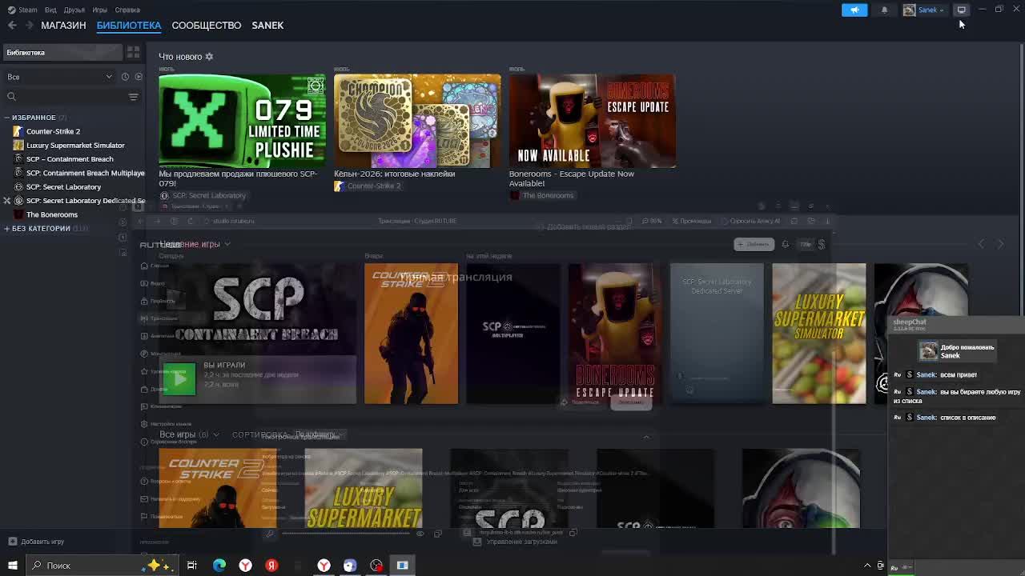Open the Bonerooms Escape Update cover in recent games

(615, 334)
